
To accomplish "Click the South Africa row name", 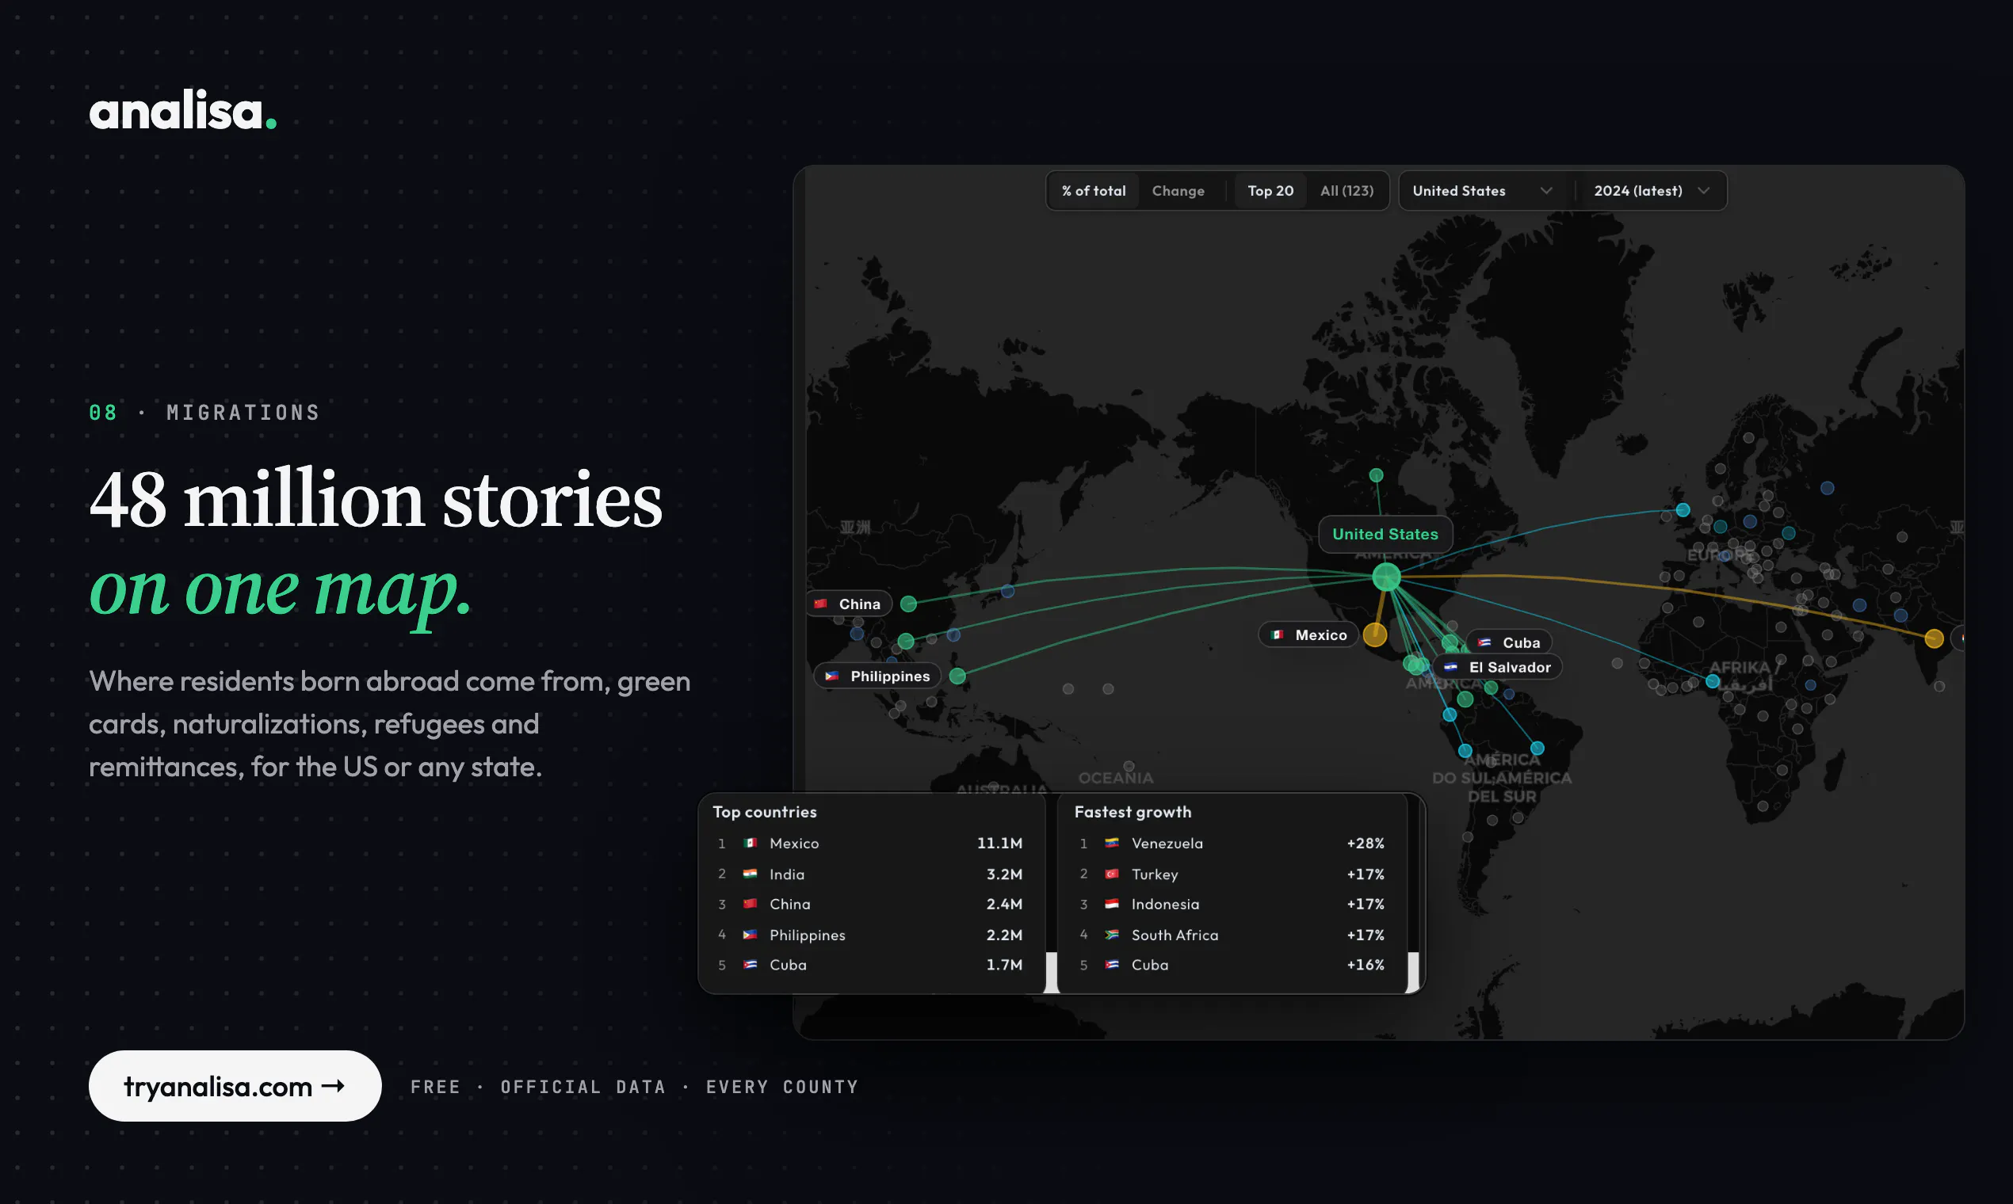I will pos(1175,935).
